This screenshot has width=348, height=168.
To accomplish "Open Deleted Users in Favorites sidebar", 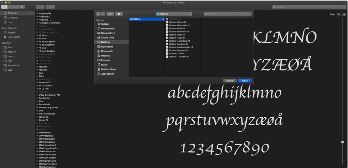I will point(109,69).
